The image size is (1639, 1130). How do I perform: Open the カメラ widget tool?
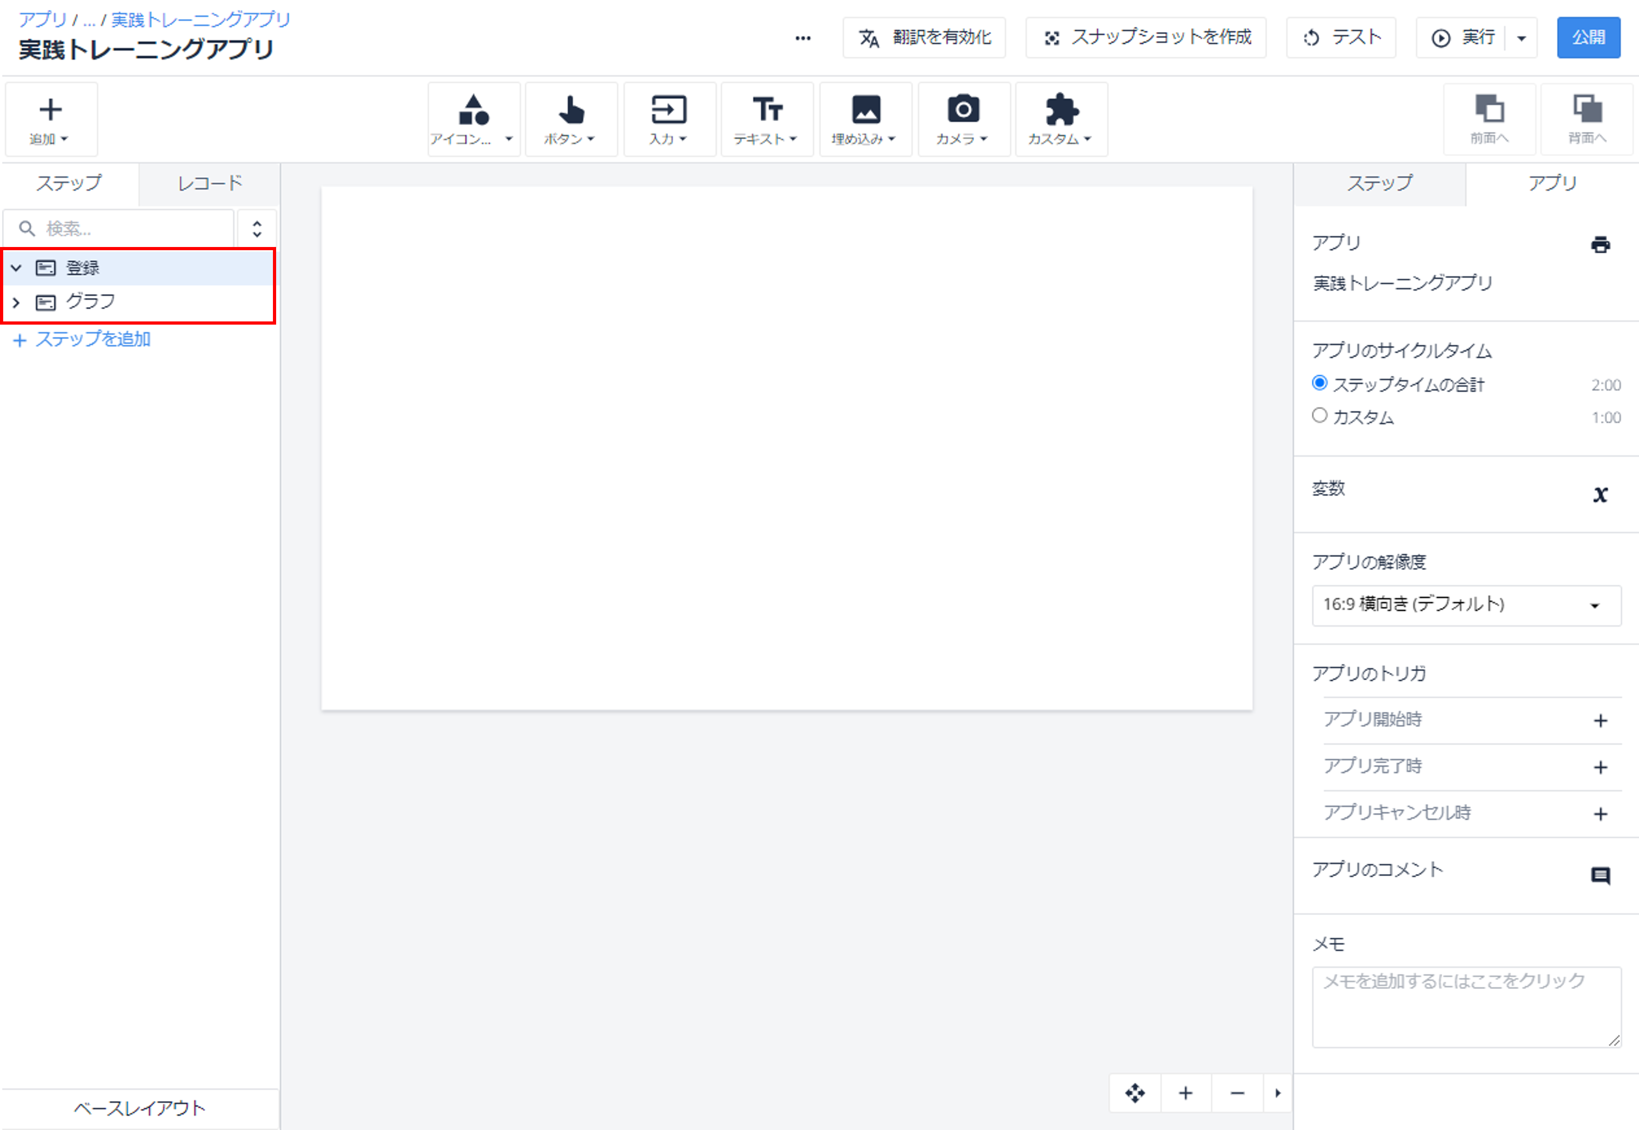[963, 119]
